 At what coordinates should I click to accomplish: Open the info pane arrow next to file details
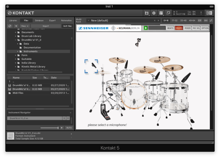(x=71, y=134)
